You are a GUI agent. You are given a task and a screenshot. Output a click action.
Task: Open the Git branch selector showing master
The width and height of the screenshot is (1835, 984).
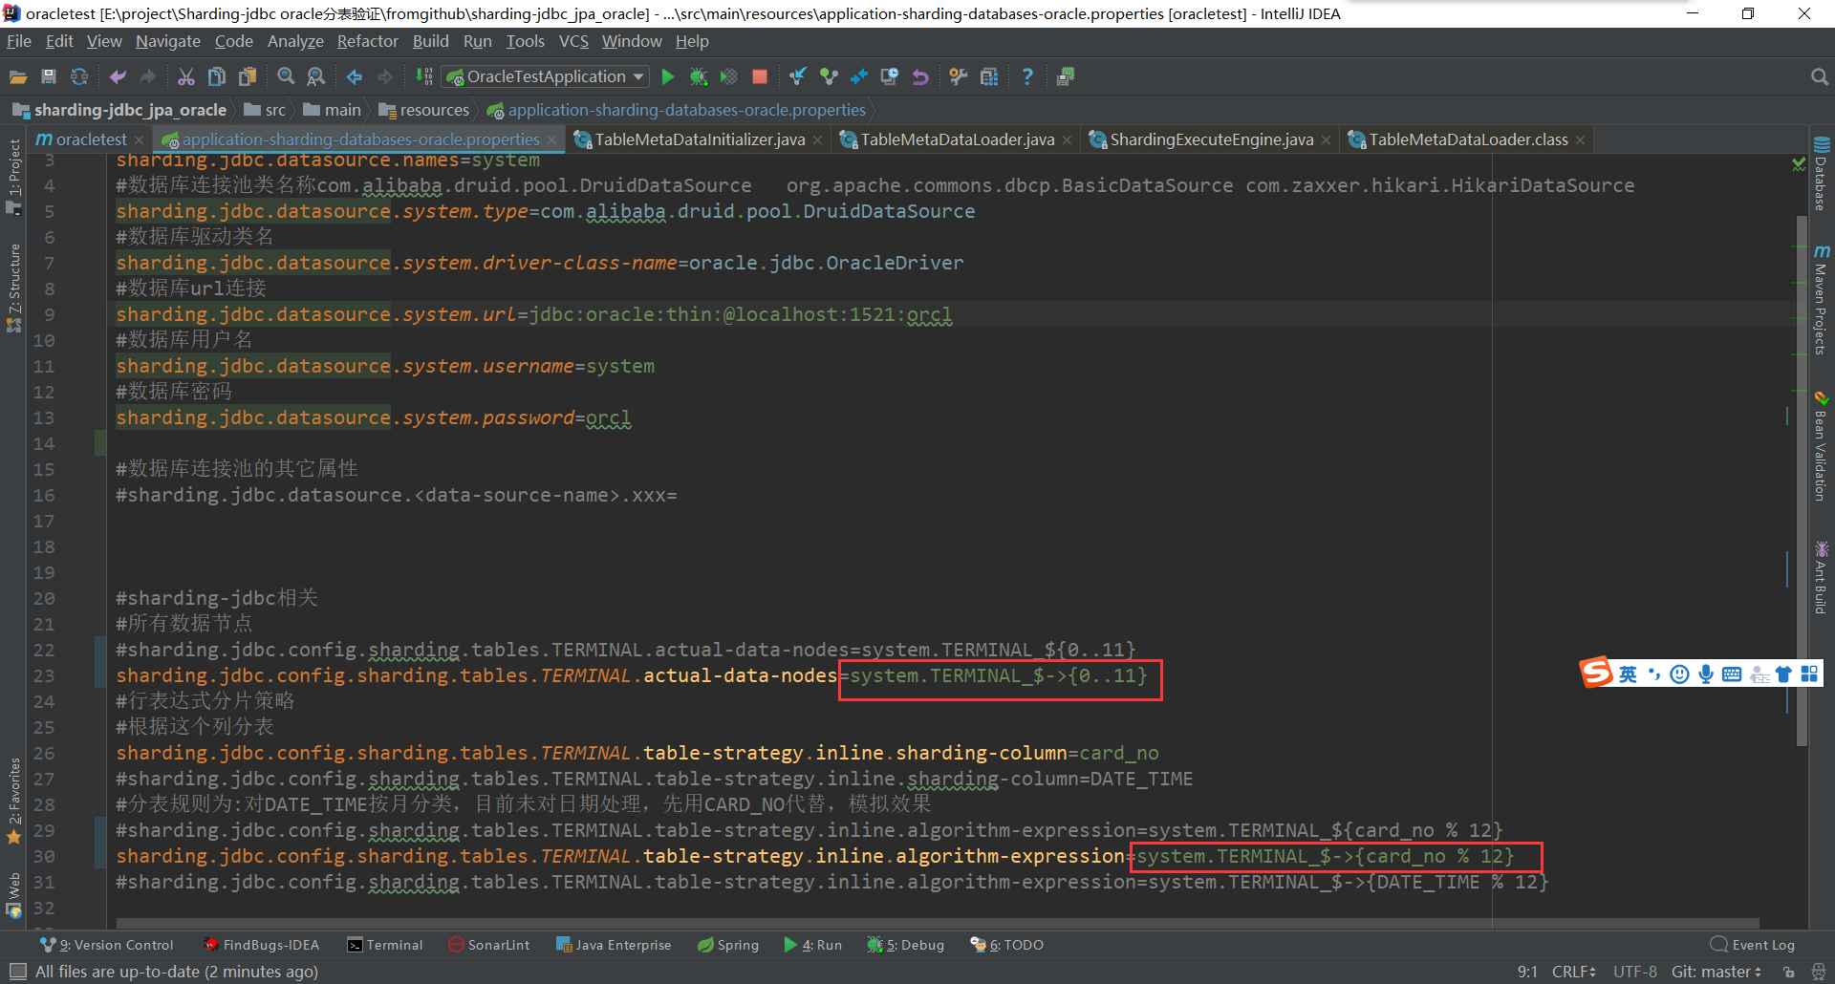1716,971
